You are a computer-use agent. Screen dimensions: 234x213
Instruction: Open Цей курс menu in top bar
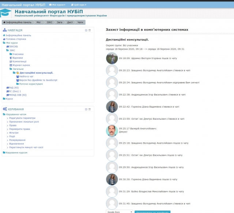pyautogui.click(x=79, y=5)
